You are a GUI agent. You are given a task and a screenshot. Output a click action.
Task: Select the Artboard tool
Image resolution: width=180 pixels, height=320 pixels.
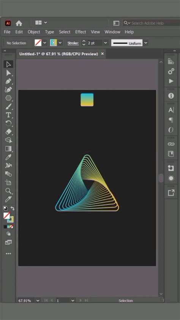click(x=8, y=182)
